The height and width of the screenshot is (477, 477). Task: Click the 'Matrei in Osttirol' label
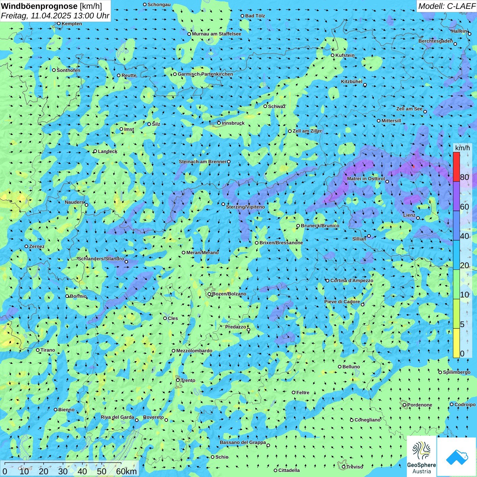pyautogui.click(x=366, y=179)
